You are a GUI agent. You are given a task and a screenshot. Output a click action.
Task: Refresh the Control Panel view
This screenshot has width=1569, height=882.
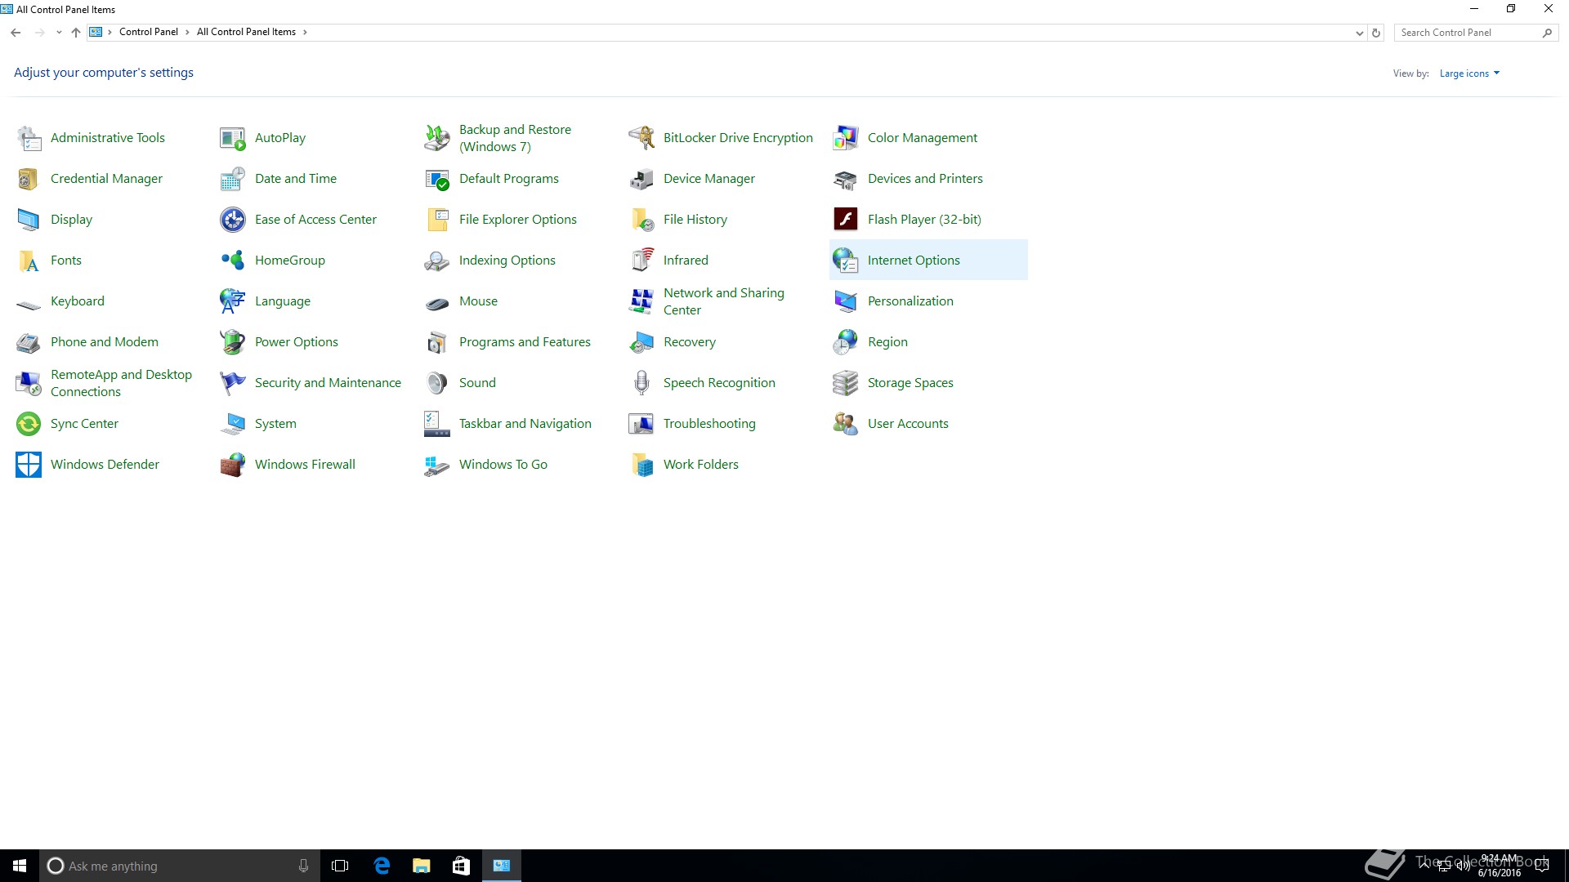1376,33
